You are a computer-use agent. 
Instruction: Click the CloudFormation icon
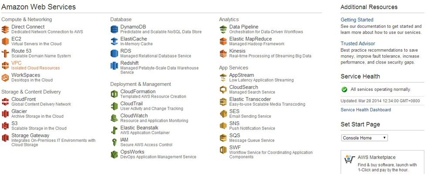pos(114,94)
